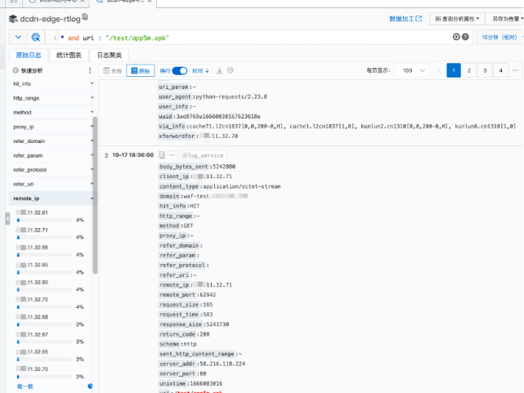524x393 pixels.
Task: Select the 原始 raw view option
Action: (x=139, y=71)
